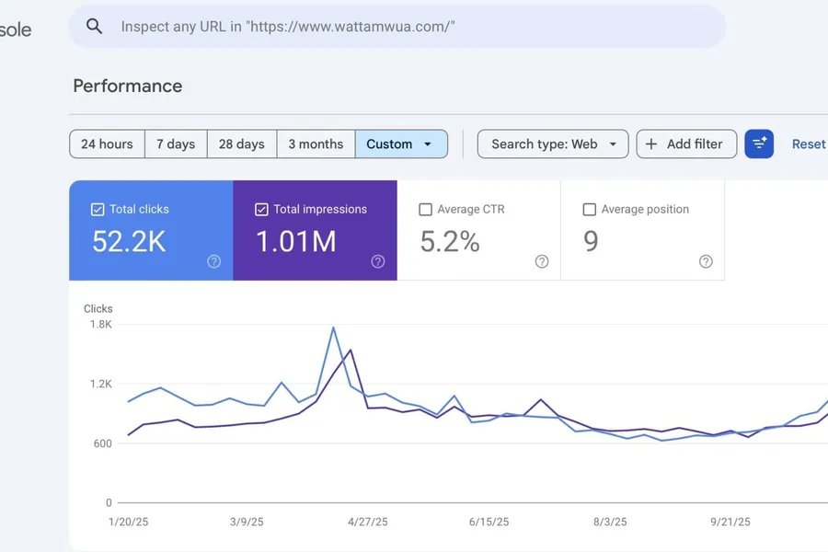Click the help icon on Total clicks card
The width and height of the screenshot is (828, 552).
(x=213, y=262)
